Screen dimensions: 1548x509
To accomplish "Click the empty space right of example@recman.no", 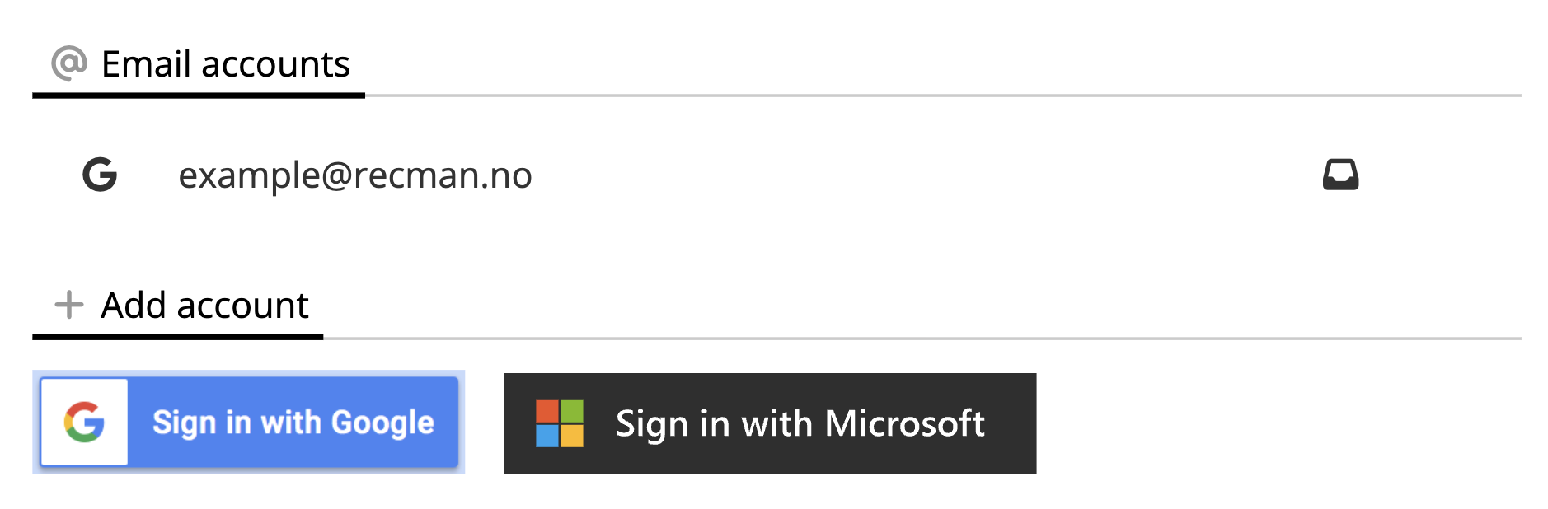I will click(907, 175).
